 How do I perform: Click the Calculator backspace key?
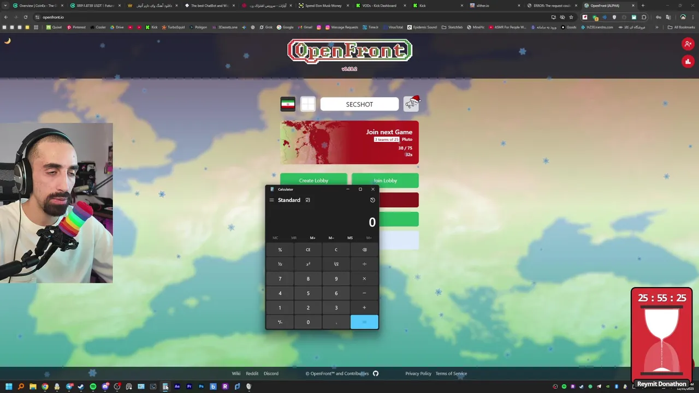pyautogui.click(x=364, y=250)
